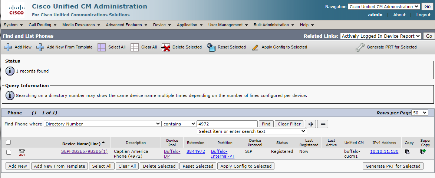Open the Related Links dropdown
This screenshot has height=178, width=435.
(380, 36)
